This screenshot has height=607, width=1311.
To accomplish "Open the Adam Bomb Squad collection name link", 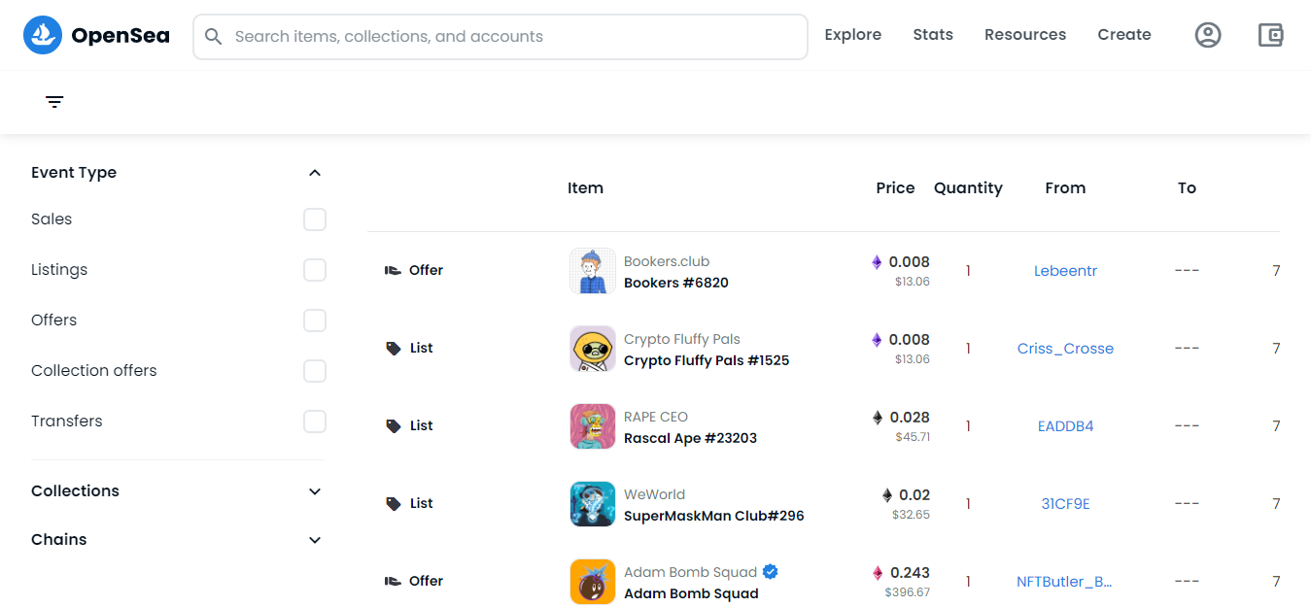I will click(x=690, y=572).
